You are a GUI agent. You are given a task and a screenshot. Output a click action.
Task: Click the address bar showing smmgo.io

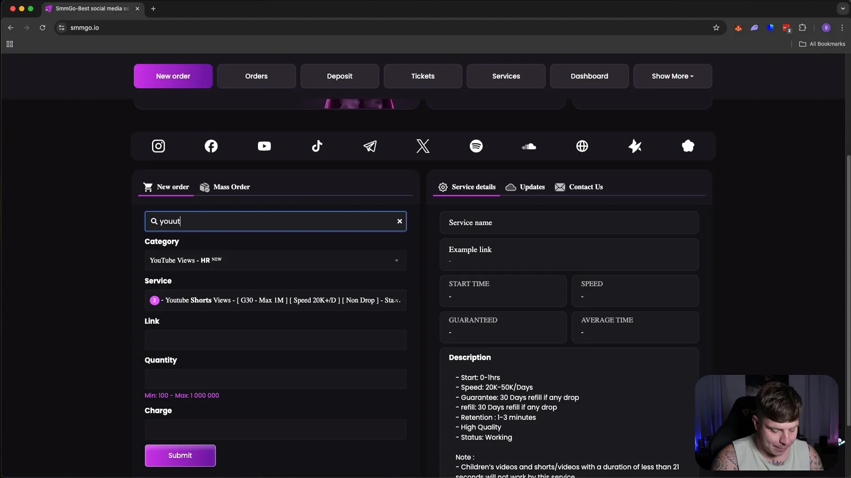pos(390,27)
